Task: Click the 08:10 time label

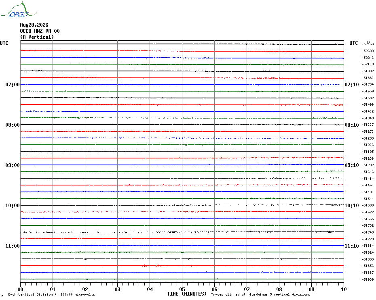Action: click(352, 125)
